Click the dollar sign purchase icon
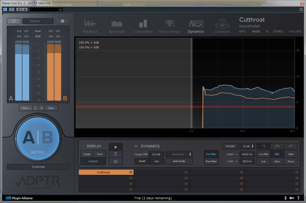The width and height of the screenshot is (306, 203). click(x=286, y=198)
